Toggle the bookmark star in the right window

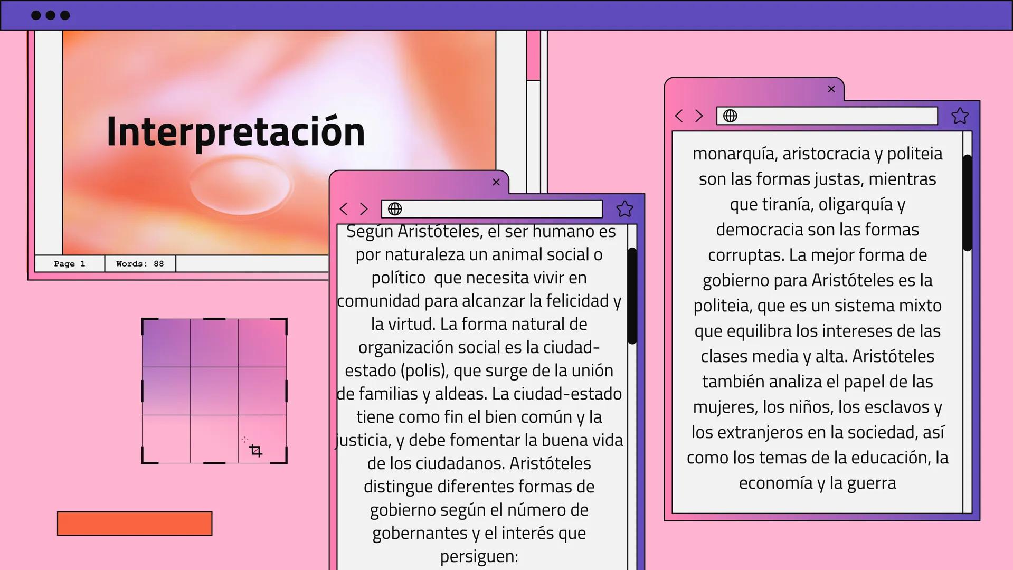960,116
